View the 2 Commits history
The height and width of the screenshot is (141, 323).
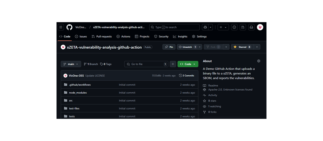pos(187,76)
